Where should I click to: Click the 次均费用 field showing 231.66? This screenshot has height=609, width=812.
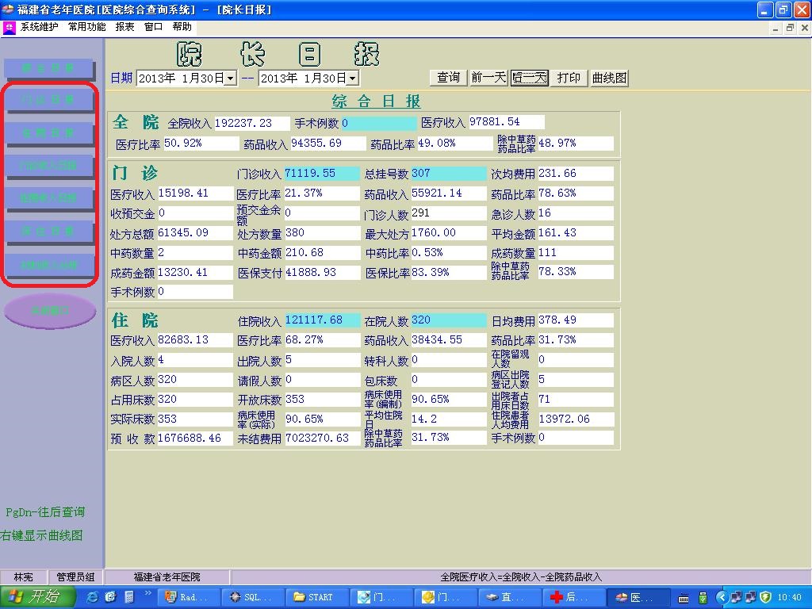click(x=576, y=174)
